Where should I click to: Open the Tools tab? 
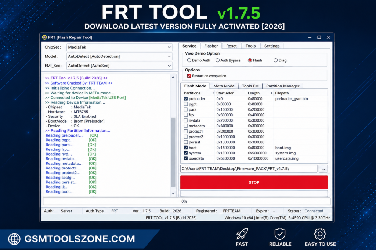point(250,46)
